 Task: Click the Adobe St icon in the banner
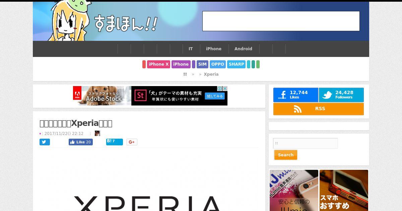[x=141, y=96]
